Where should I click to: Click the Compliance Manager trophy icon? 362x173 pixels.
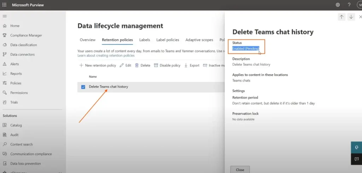[5, 35]
